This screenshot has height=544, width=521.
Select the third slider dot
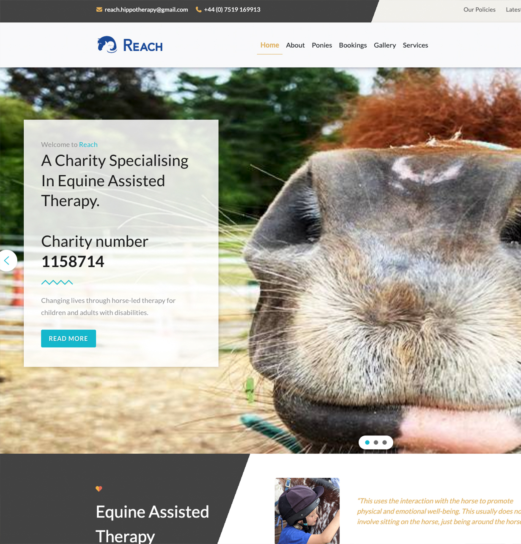point(384,443)
